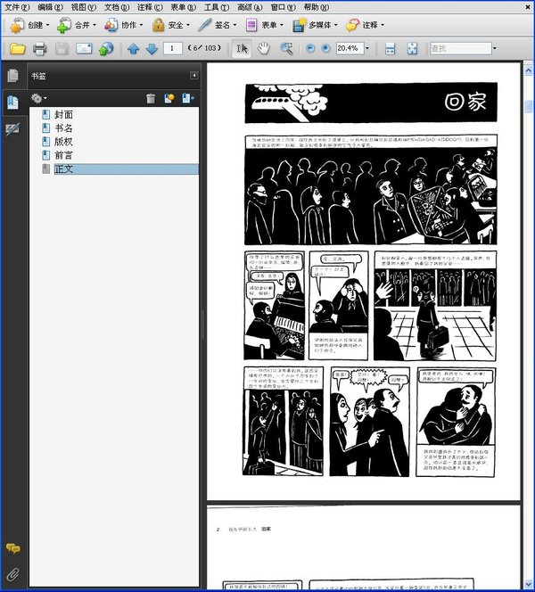
Task: Open the 帮助 menu
Action: (316, 7)
